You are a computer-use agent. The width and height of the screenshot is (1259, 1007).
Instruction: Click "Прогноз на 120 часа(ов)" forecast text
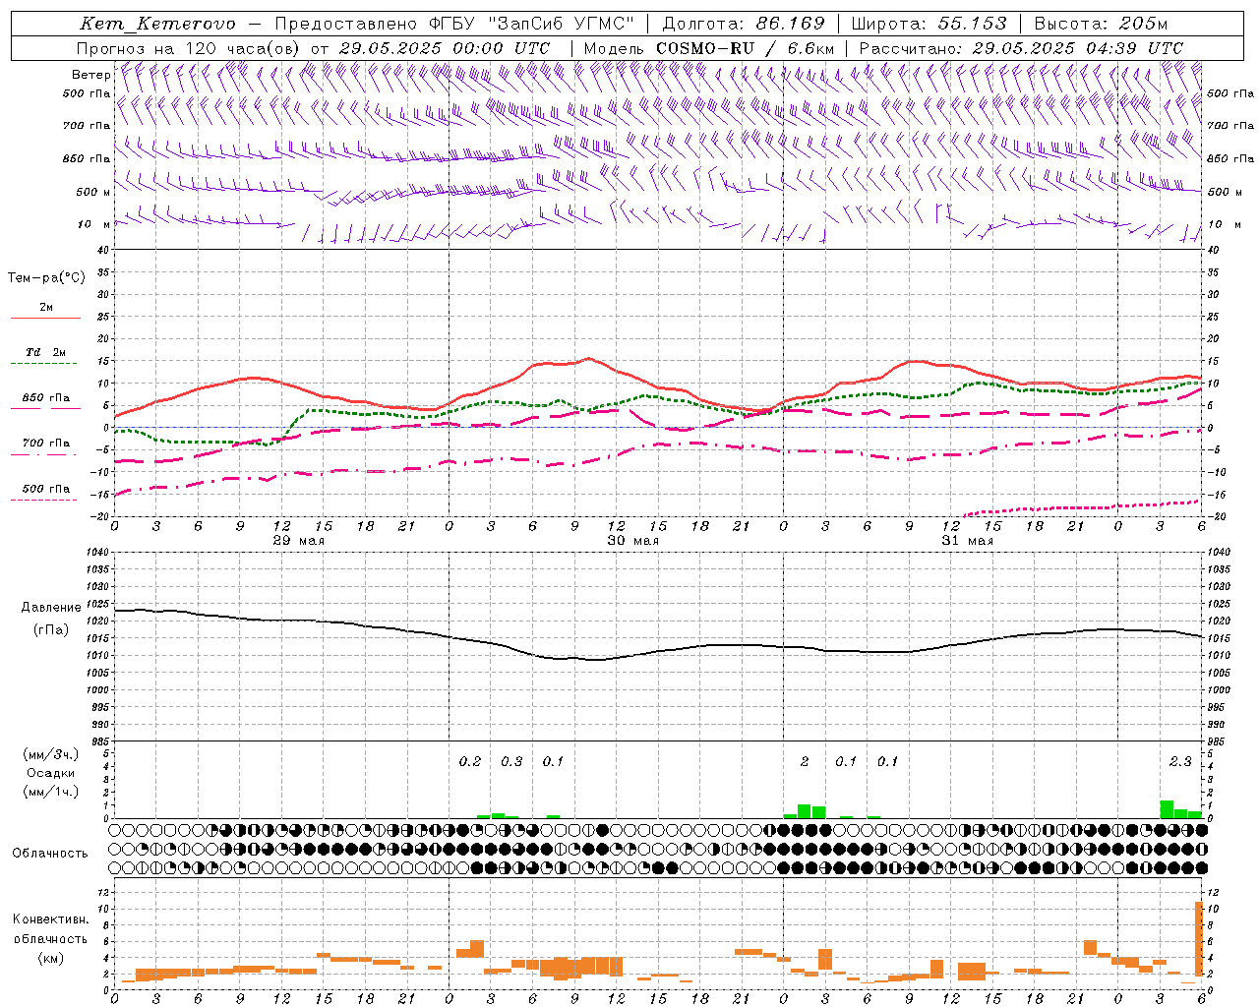click(189, 48)
